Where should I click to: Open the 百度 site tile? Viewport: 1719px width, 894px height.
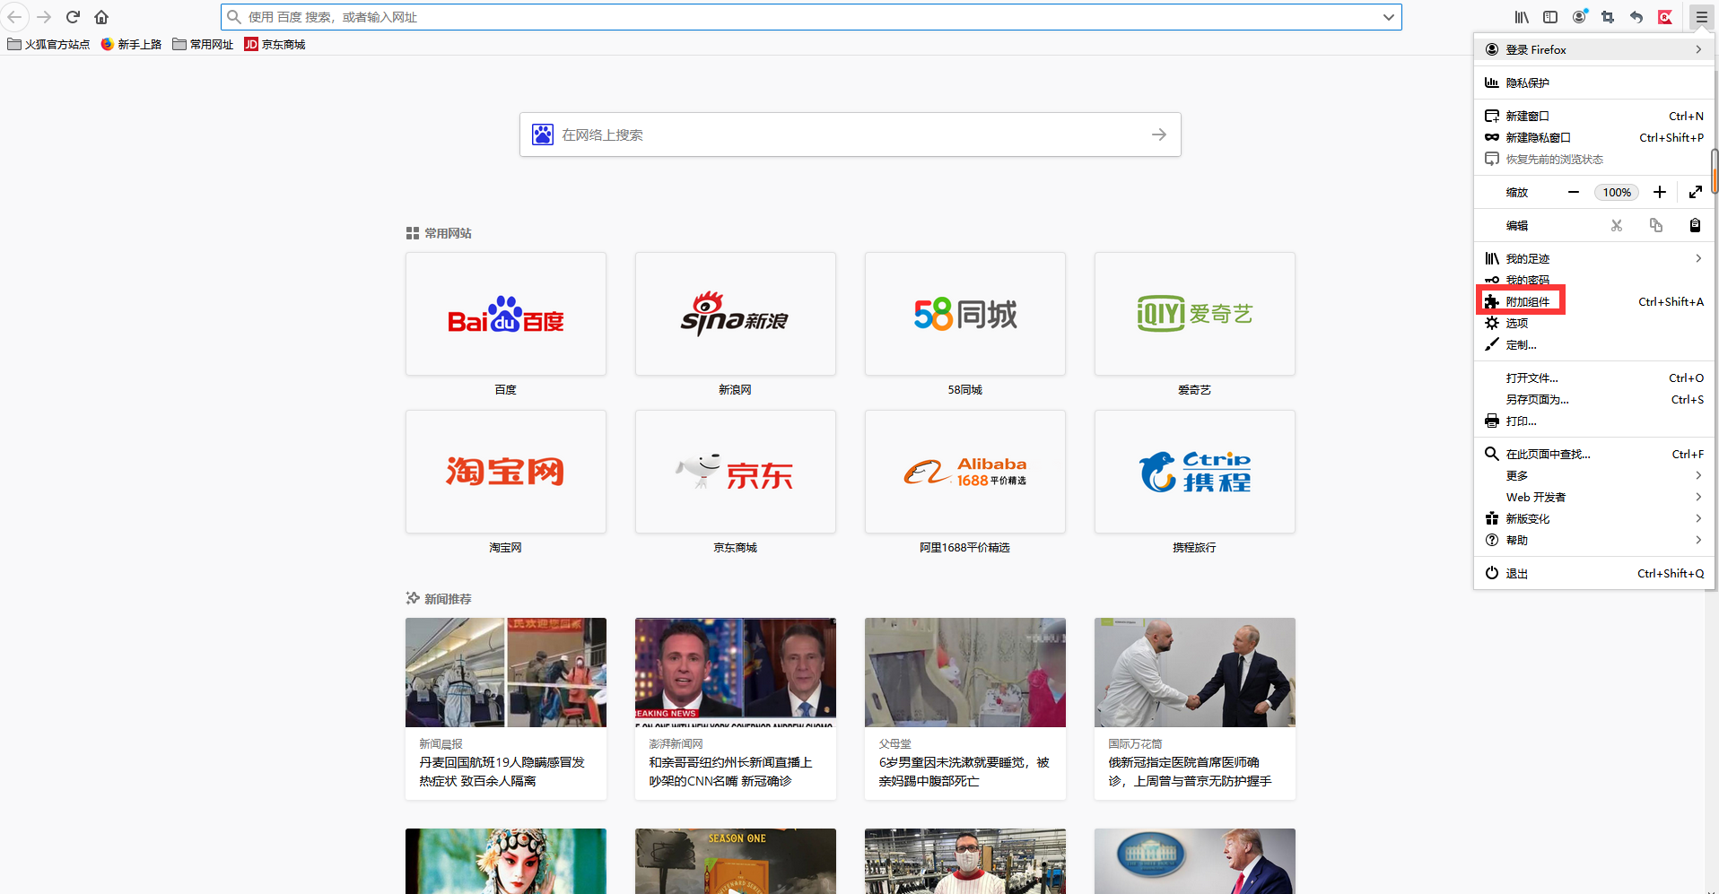point(506,314)
